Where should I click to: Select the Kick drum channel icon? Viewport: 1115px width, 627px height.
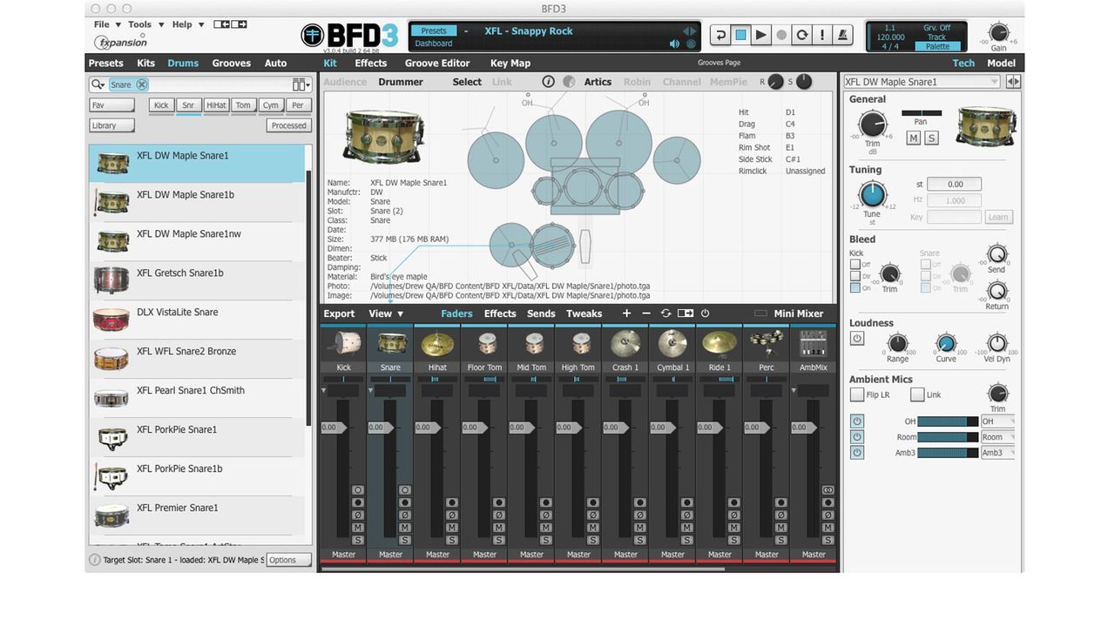pos(343,343)
